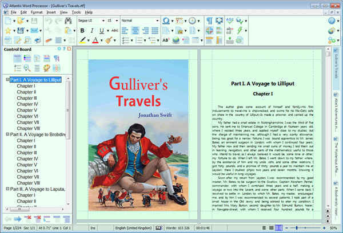
Task: Collapse Part I. A Voyage to Lilliput
Action: pyautogui.click(x=7, y=80)
